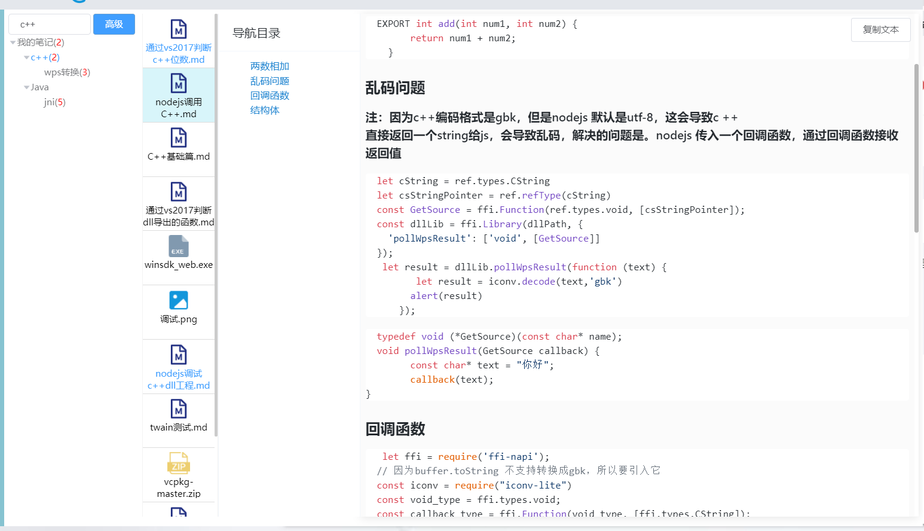Collapse the Java folder tree arrow
This screenshot has height=531, width=924.
(x=26, y=87)
